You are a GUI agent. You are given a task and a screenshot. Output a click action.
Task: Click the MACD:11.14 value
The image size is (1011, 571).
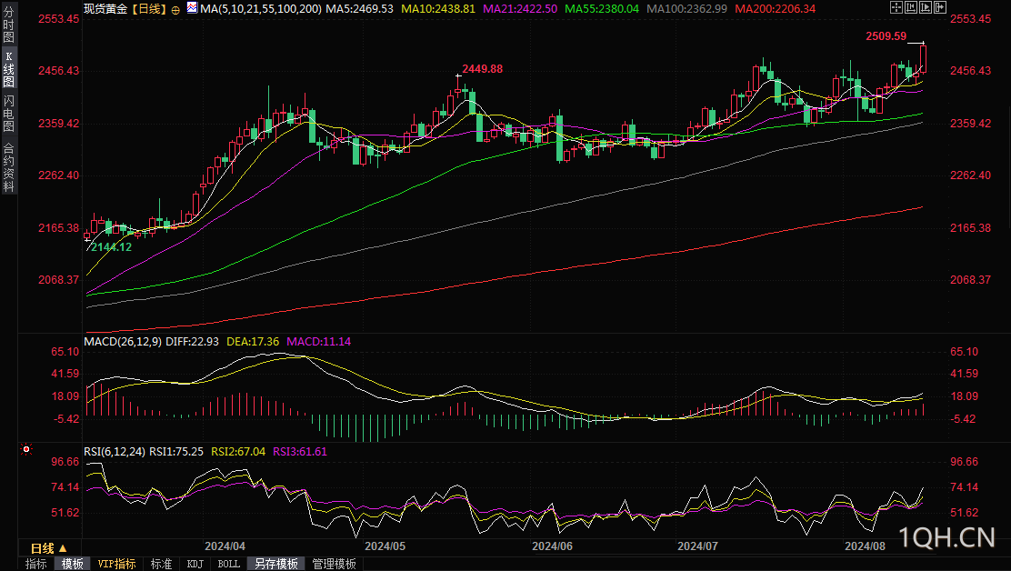[x=318, y=342]
